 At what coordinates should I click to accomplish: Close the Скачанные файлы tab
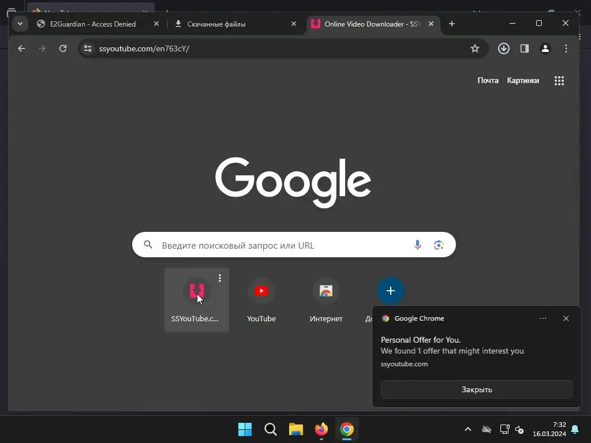294,24
